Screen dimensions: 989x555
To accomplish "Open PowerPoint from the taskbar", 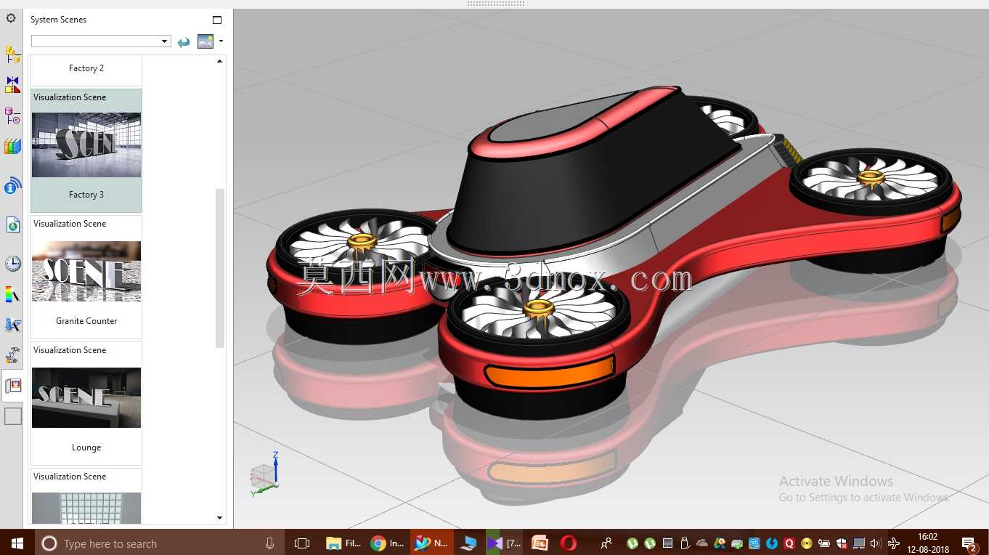I will (x=540, y=543).
